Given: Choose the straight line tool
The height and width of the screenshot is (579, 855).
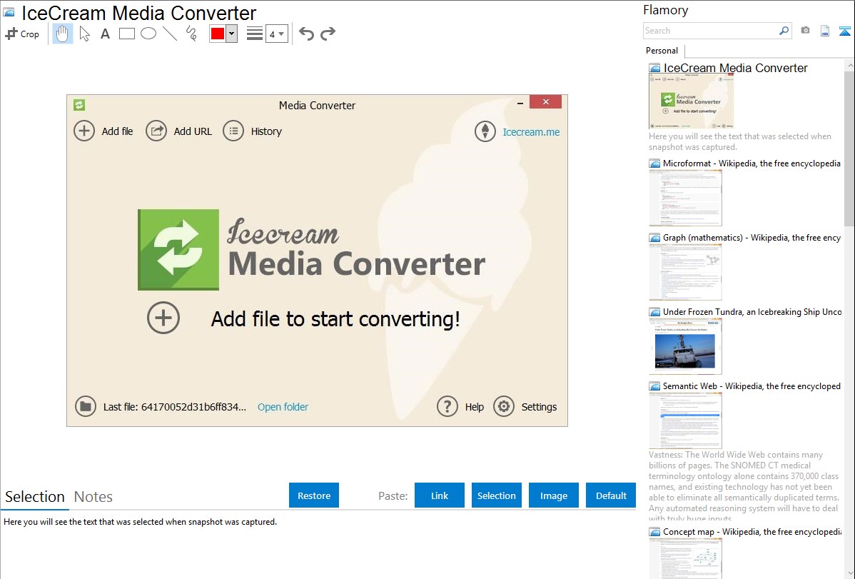Looking at the screenshot, I should [x=170, y=34].
